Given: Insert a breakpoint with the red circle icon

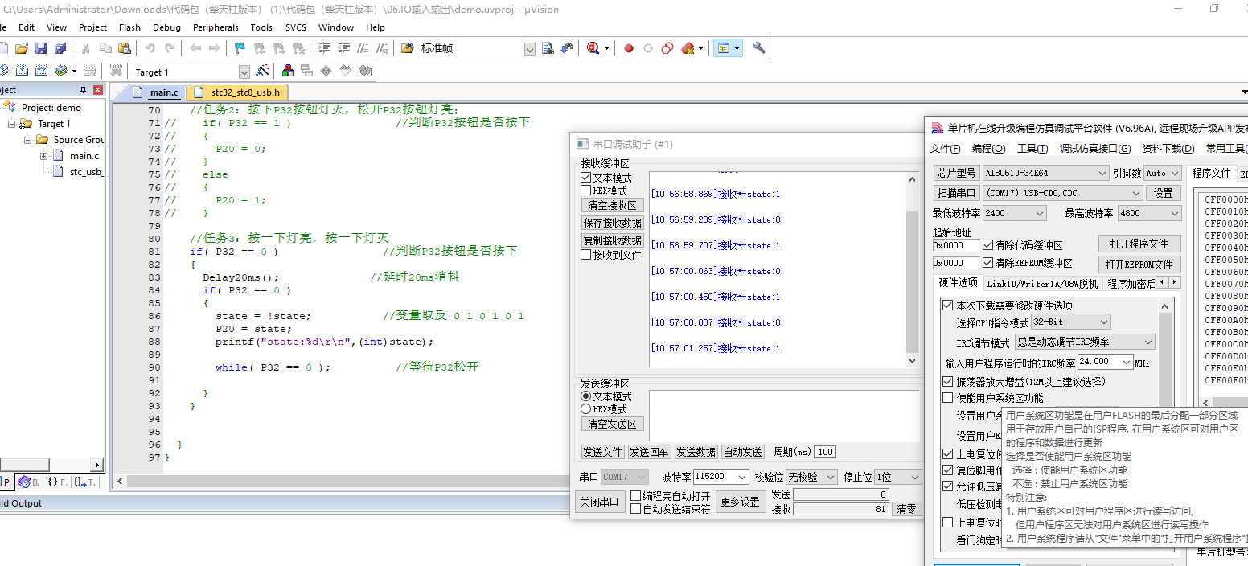Looking at the screenshot, I should pyautogui.click(x=628, y=47).
